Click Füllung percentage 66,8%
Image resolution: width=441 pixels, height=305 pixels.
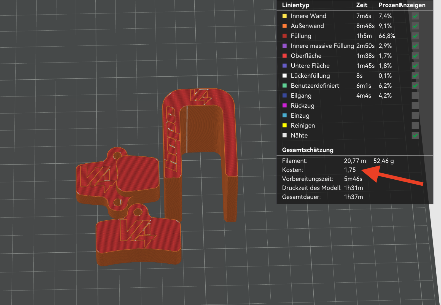(387, 36)
